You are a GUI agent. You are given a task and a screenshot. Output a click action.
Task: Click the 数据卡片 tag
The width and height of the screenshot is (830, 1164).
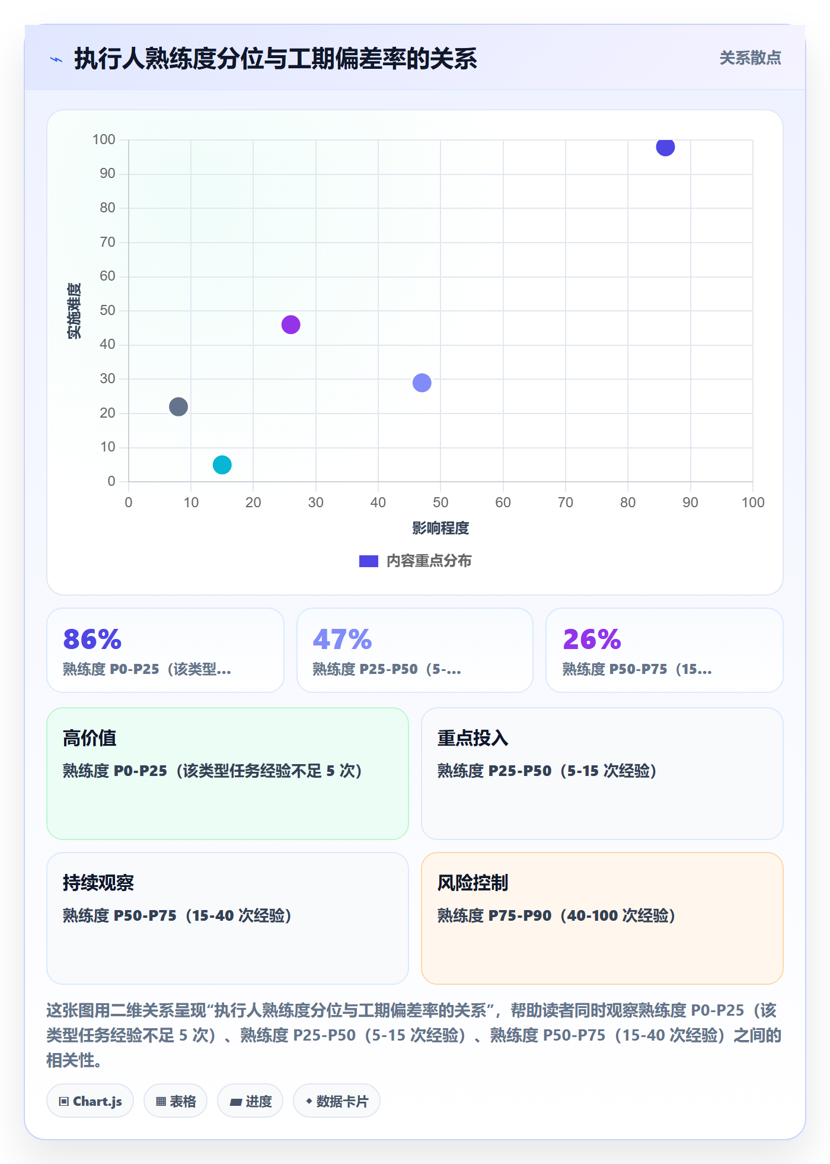point(337,1101)
